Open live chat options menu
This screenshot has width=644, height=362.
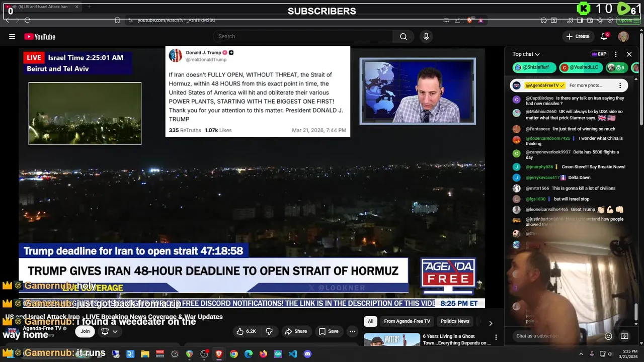tap(615, 54)
